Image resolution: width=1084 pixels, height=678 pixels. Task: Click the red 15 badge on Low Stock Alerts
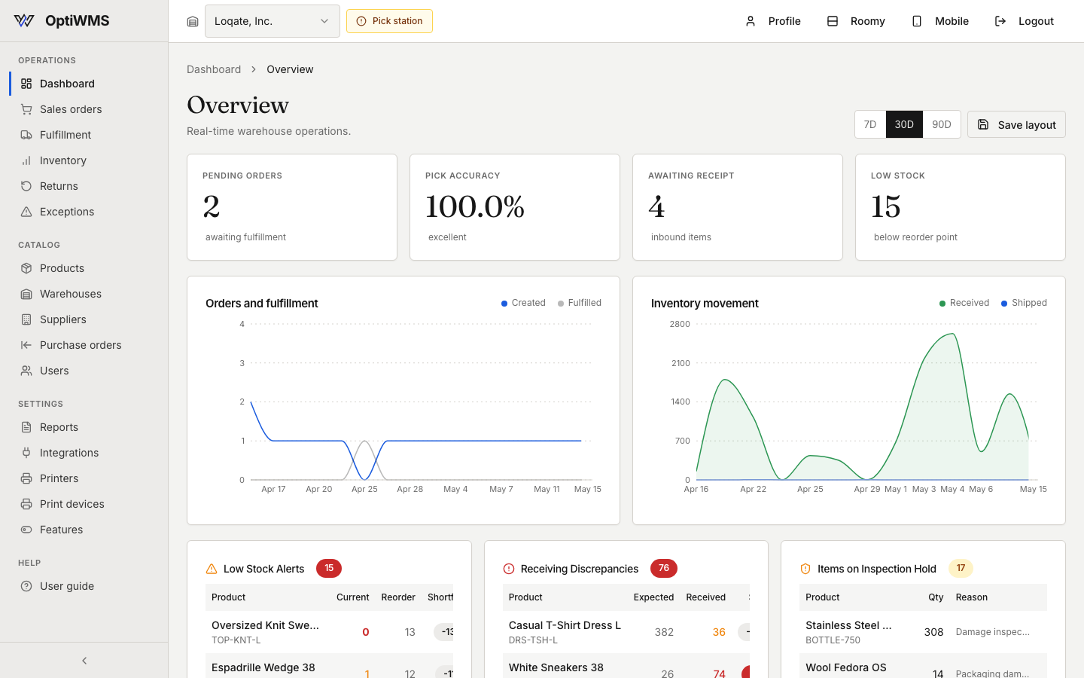[329, 568]
